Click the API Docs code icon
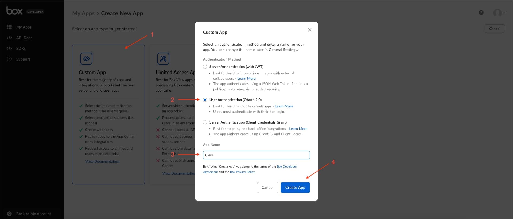 9,38
